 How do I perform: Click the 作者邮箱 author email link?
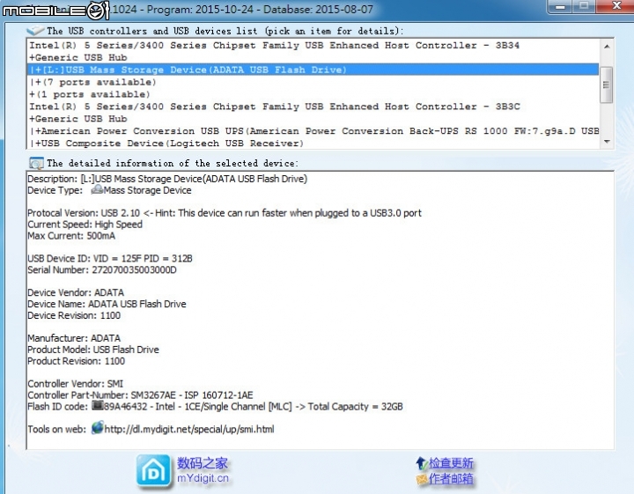click(x=451, y=479)
